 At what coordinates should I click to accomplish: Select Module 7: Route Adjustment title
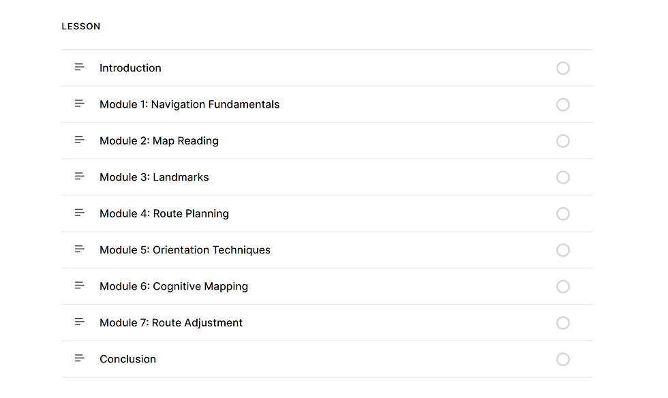click(171, 322)
